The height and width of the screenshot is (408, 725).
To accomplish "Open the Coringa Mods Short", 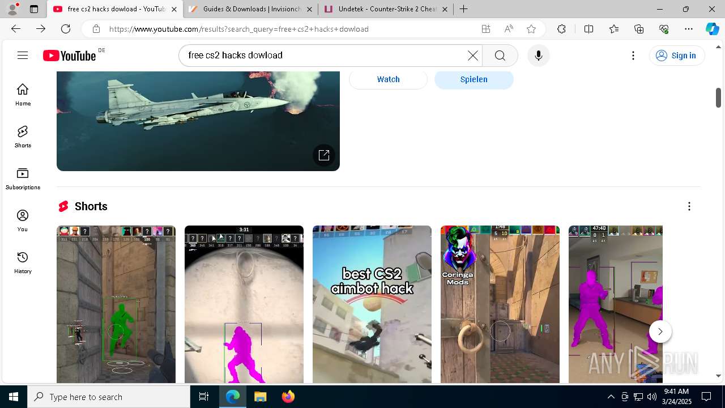I will (x=500, y=304).
